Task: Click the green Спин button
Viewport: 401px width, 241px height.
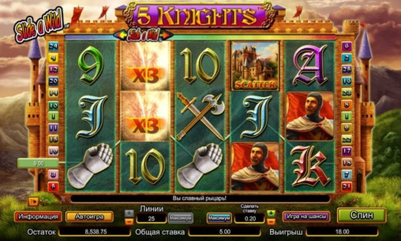Action: tap(362, 215)
